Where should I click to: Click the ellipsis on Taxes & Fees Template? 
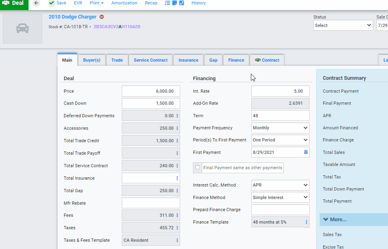(177, 240)
